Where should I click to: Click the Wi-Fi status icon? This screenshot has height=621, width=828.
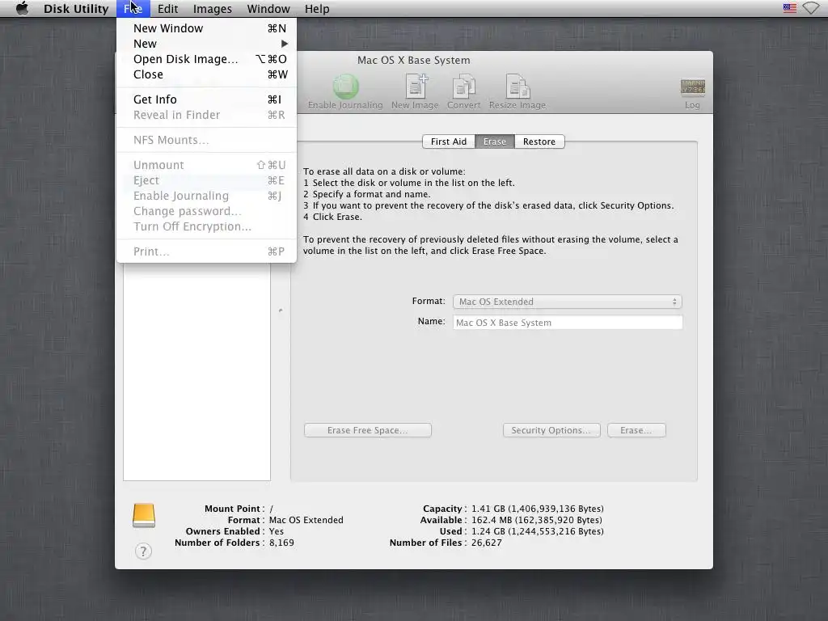pyautogui.click(x=811, y=8)
